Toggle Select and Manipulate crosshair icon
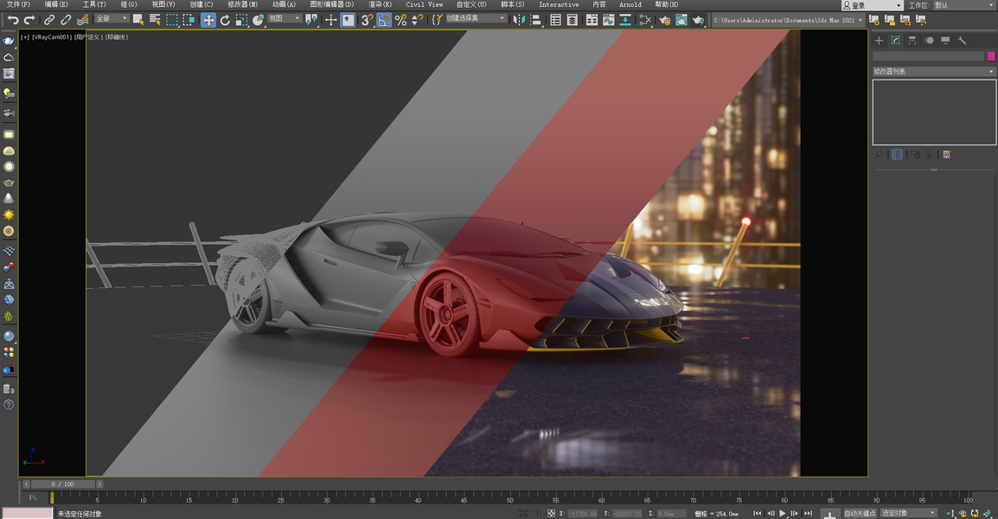 pos(330,21)
